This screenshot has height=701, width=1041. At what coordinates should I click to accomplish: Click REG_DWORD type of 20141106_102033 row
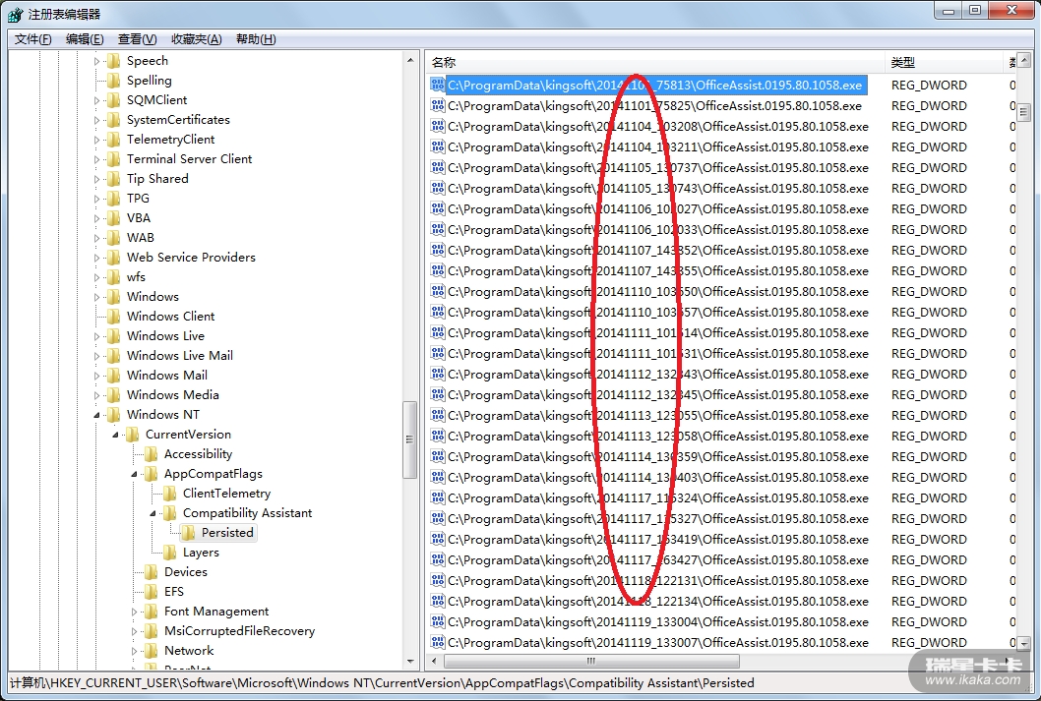929,229
